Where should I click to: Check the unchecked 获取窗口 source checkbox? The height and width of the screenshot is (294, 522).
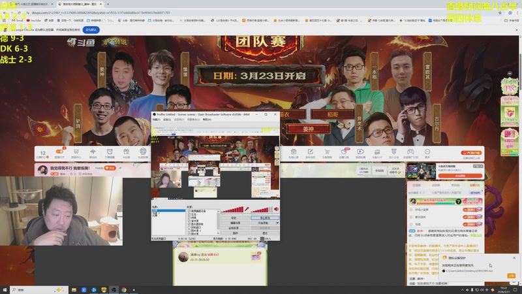[189, 227]
